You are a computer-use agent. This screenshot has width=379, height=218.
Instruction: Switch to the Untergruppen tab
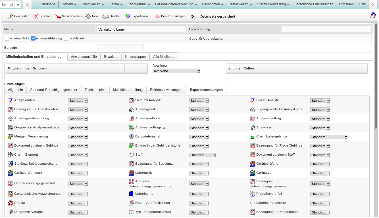coord(135,57)
